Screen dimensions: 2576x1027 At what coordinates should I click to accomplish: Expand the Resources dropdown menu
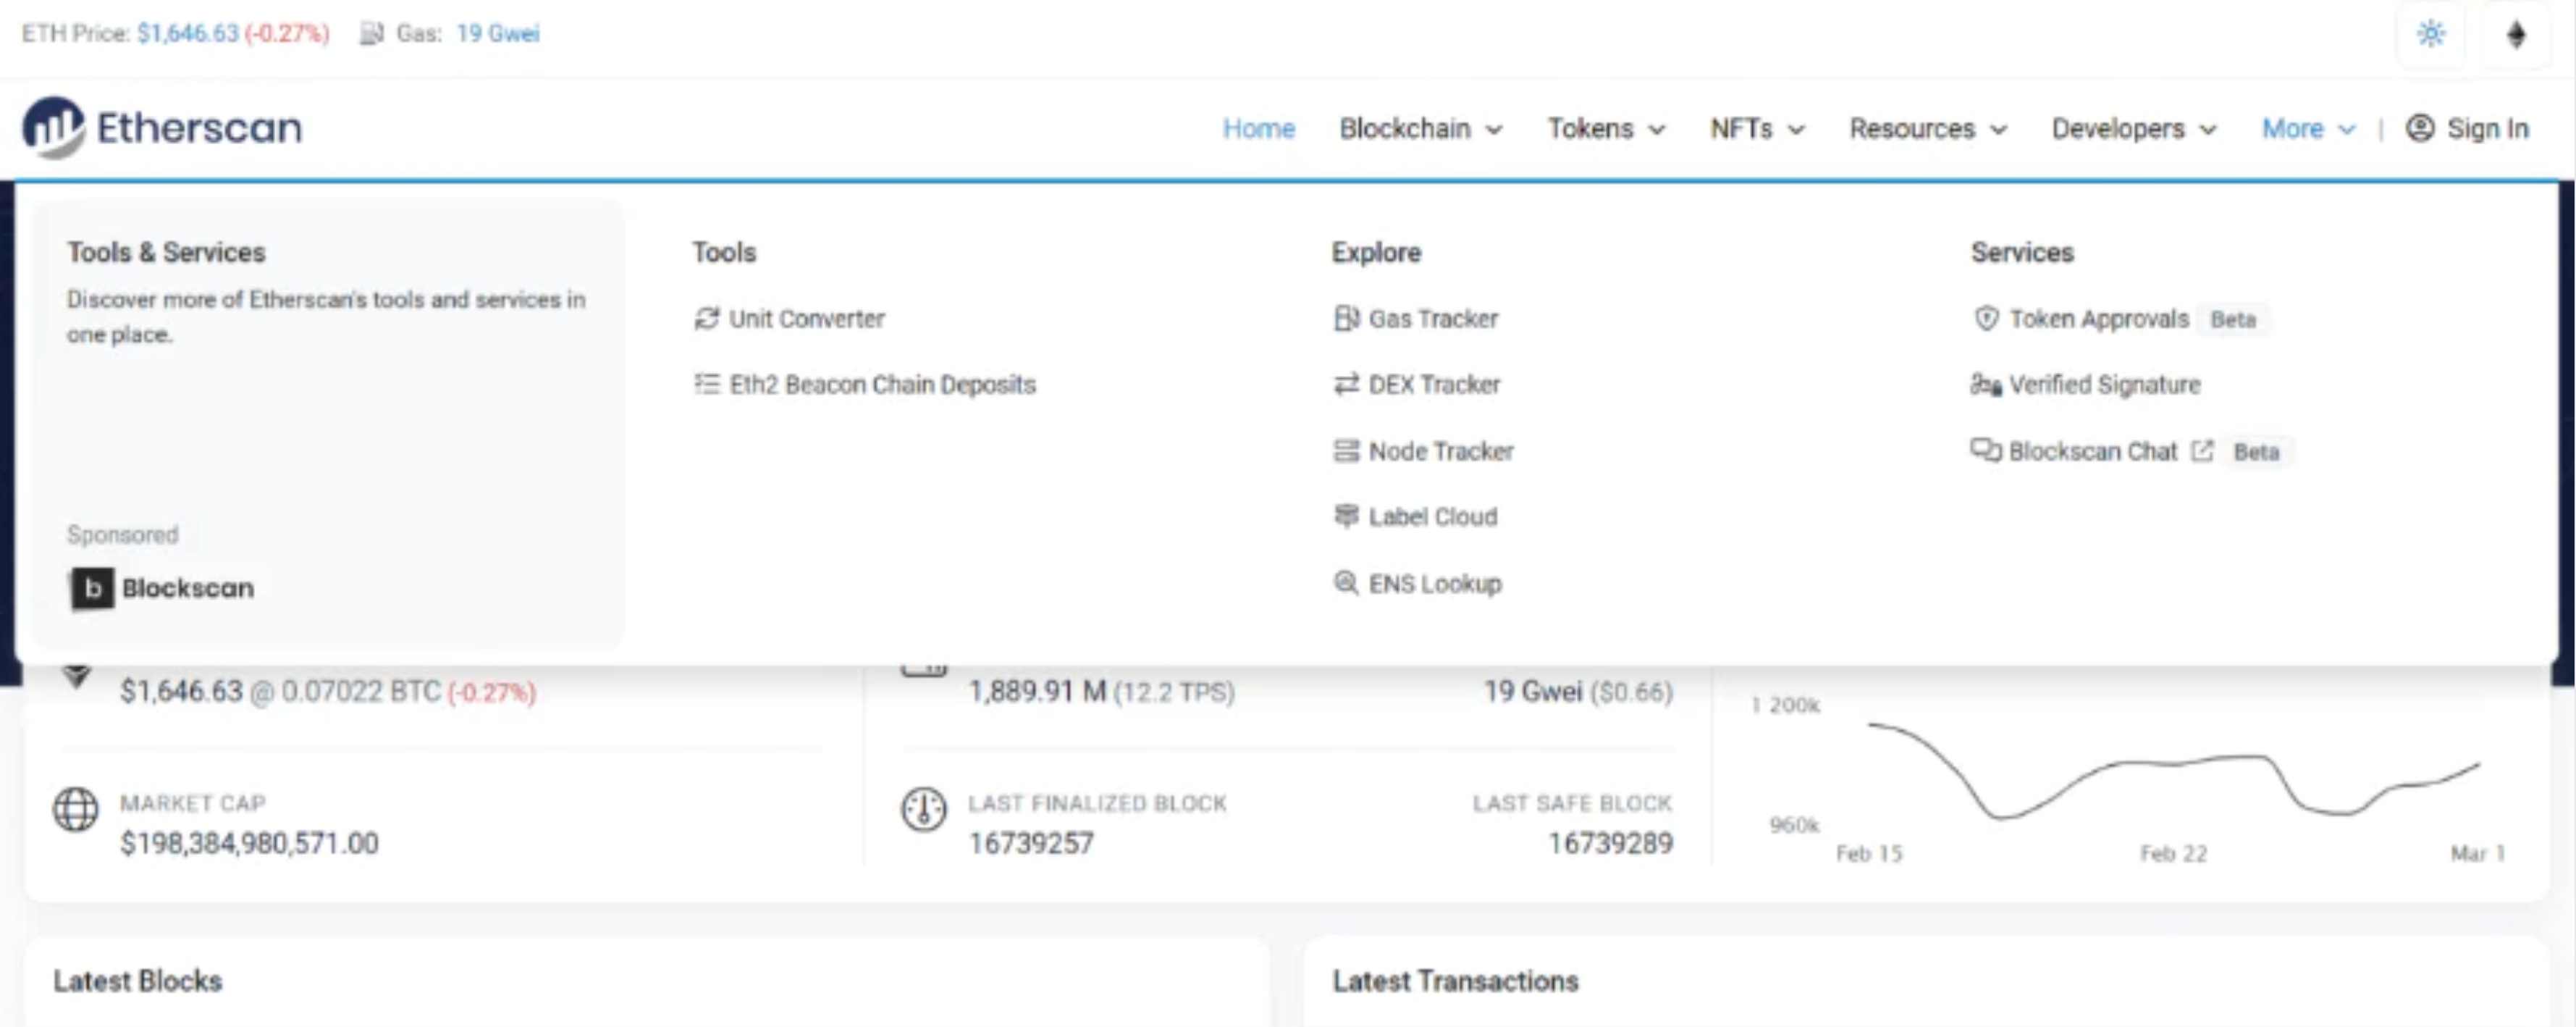click(1928, 129)
